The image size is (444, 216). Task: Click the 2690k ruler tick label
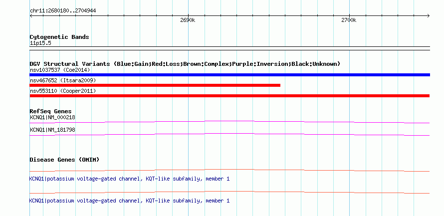pyautogui.click(x=188, y=20)
